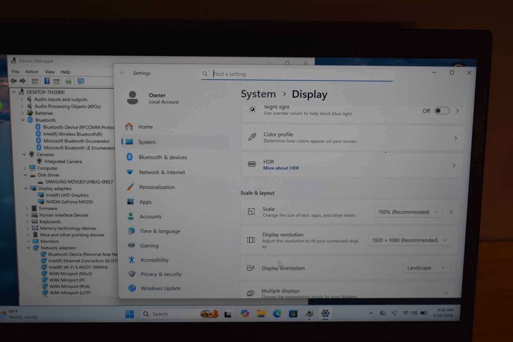Click the Gaming controller icon
The height and width of the screenshot is (342, 513).
tap(131, 245)
